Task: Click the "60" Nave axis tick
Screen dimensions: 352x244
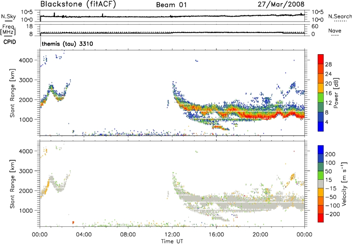Action: (x=315, y=26)
